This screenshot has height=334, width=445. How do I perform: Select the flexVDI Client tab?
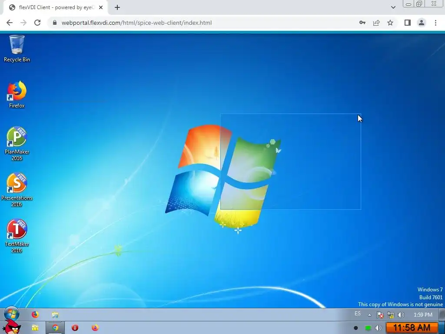(56, 7)
